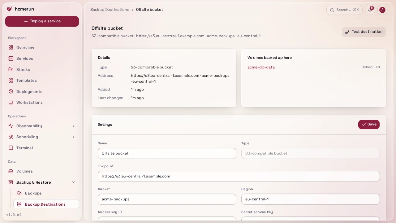The width and height of the screenshot is (396, 223).
Task: Click the version label v1.0.64
Action: click(x=14, y=215)
